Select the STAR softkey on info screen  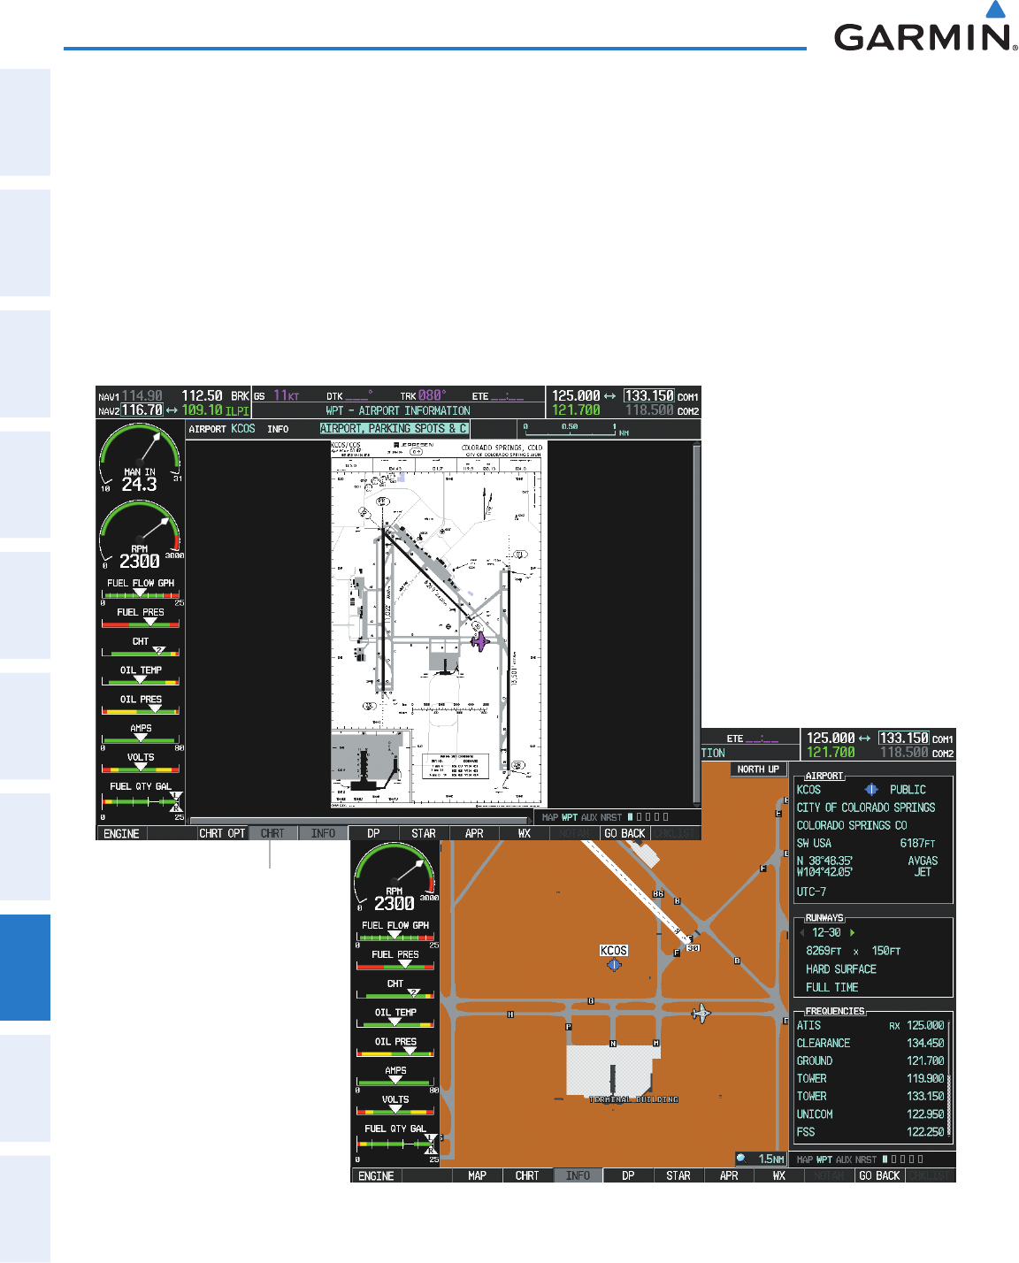point(678,1176)
